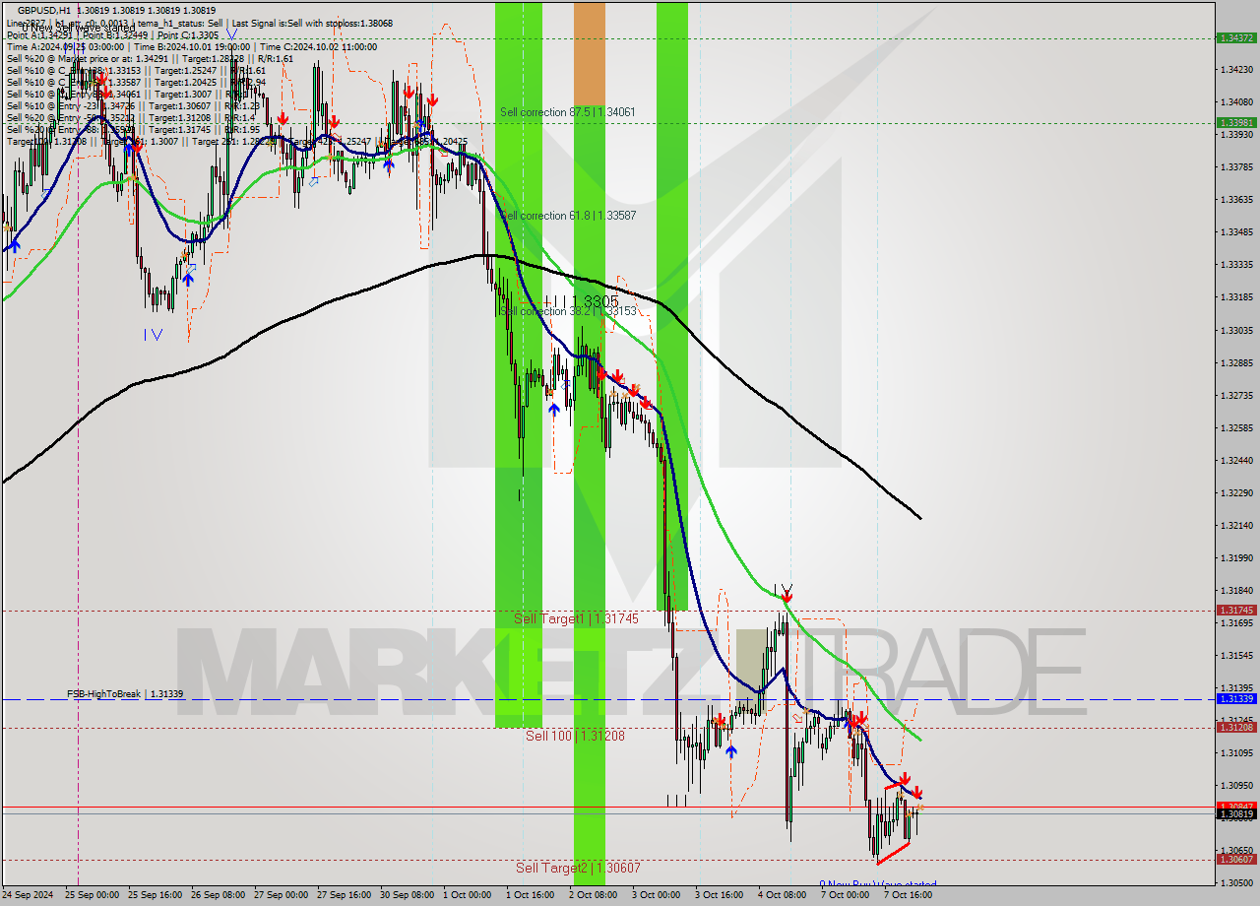1260x906 pixels.
Task: Click the 'Sell correction 61.8 | 1.33587' label
Action: 567,216
